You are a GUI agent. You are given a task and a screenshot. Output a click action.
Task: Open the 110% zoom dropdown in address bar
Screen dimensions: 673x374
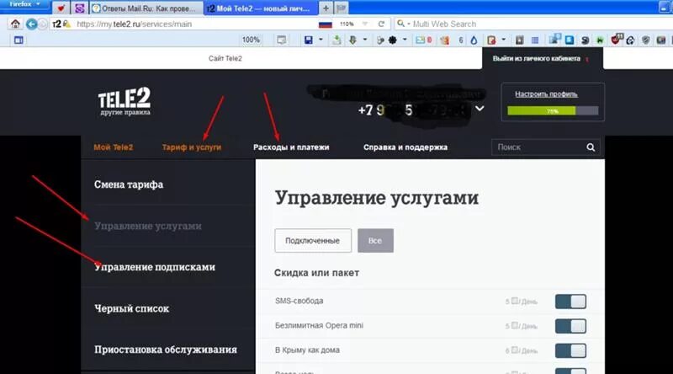[365, 24]
